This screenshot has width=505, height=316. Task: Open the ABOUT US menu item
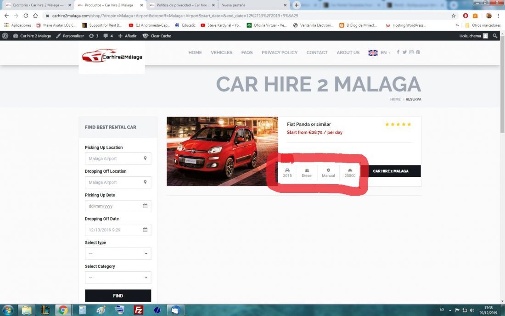[348, 52]
